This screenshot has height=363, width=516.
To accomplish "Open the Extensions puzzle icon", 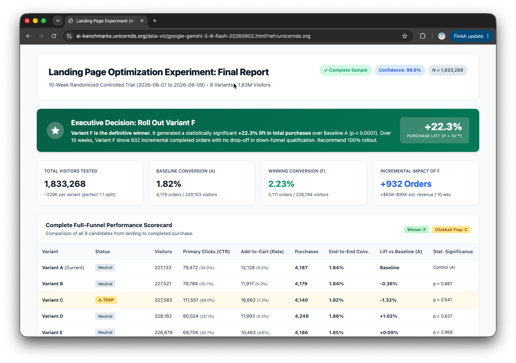I will click(423, 36).
